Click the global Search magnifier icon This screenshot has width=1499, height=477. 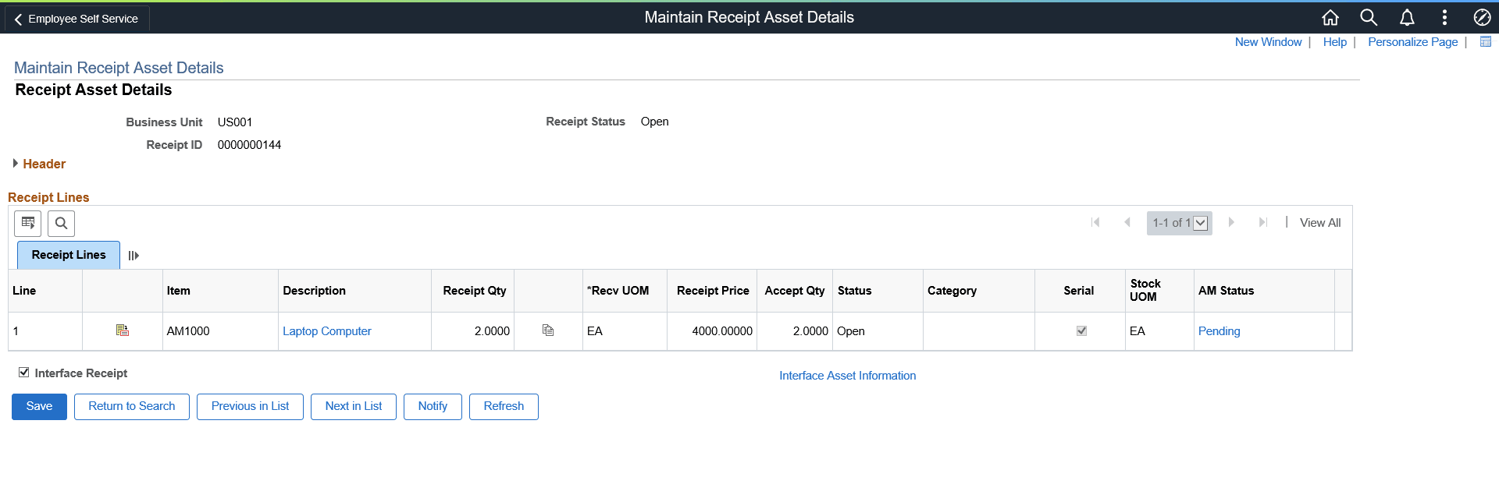1368,17
